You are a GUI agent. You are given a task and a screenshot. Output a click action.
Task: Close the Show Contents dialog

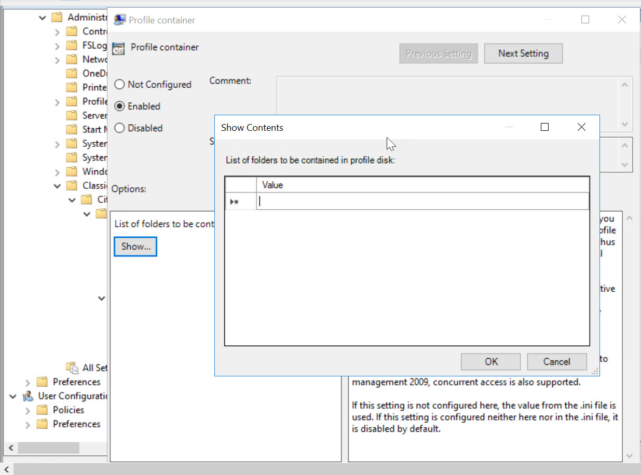click(581, 127)
